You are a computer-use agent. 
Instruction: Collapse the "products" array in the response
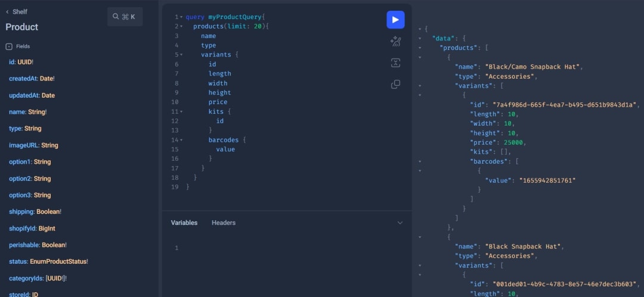click(x=420, y=48)
